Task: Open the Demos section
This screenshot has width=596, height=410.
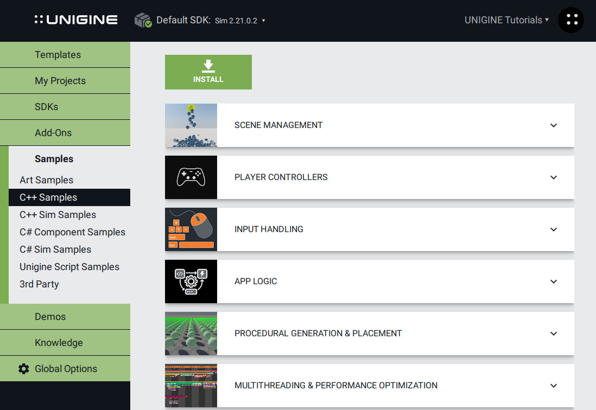Action: pyautogui.click(x=65, y=317)
